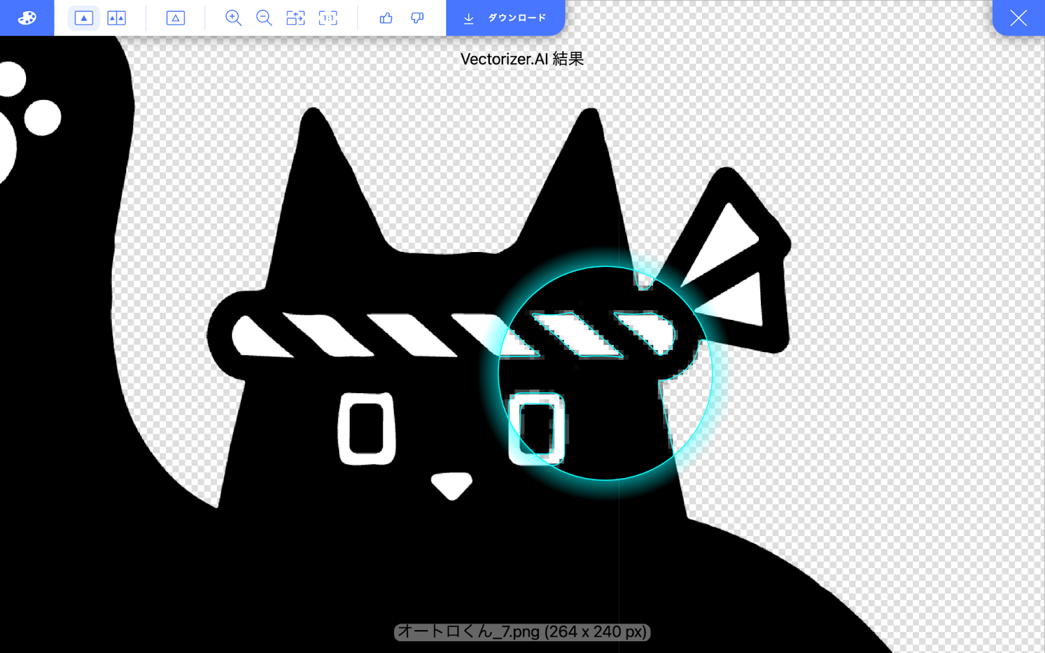
Task: Fit image to screen icon
Action: (x=296, y=18)
